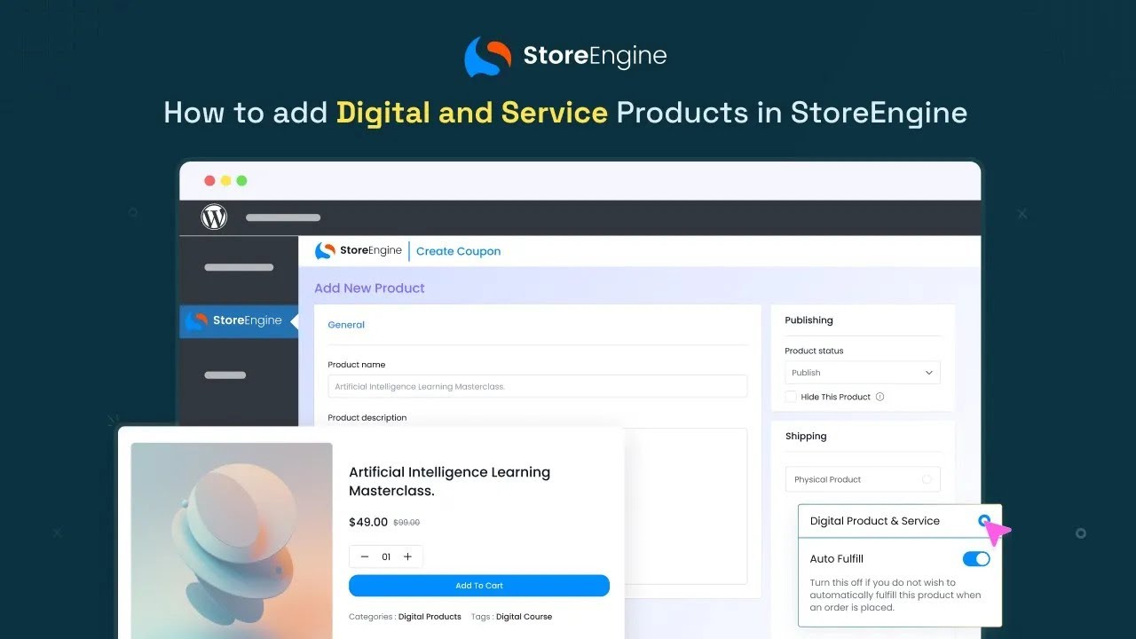This screenshot has width=1136, height=639.
Task: Open the Digital Course tag link
Action: [x=524, y=617]
